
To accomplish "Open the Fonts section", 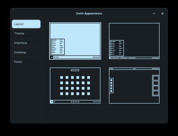I will tap(26, 62).
